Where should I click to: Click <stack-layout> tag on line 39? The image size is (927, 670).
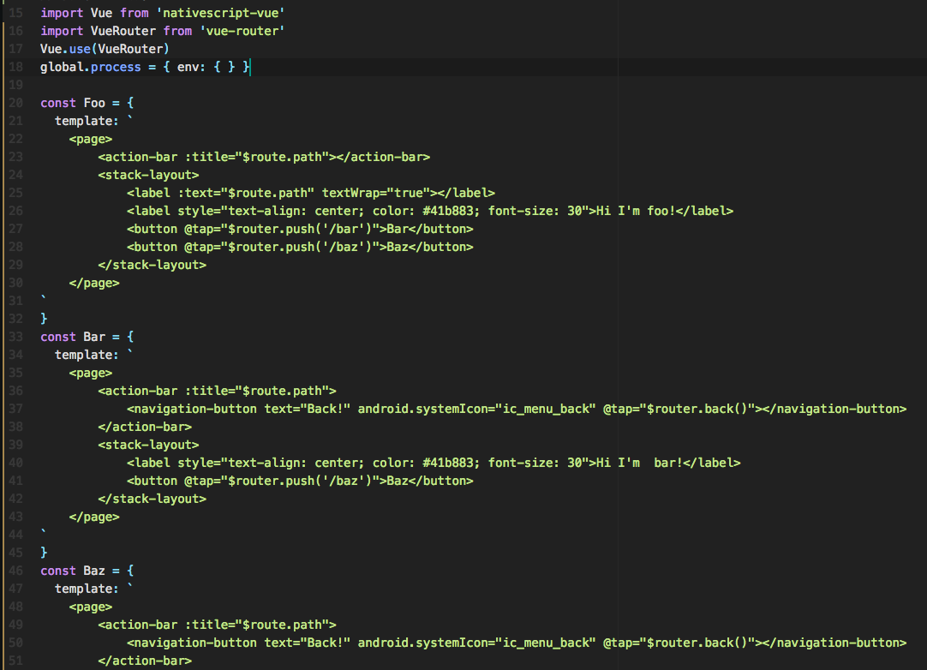click(x=148, y=445)
